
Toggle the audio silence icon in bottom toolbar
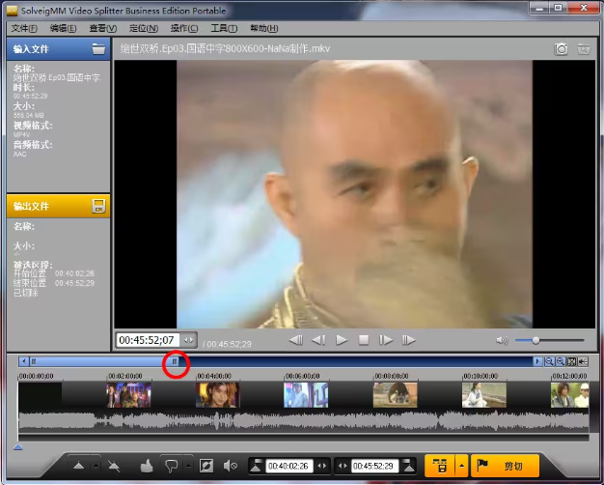[x=230, y=466]
